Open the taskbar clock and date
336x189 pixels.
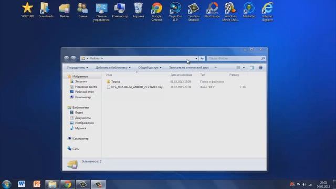(323, 184)
